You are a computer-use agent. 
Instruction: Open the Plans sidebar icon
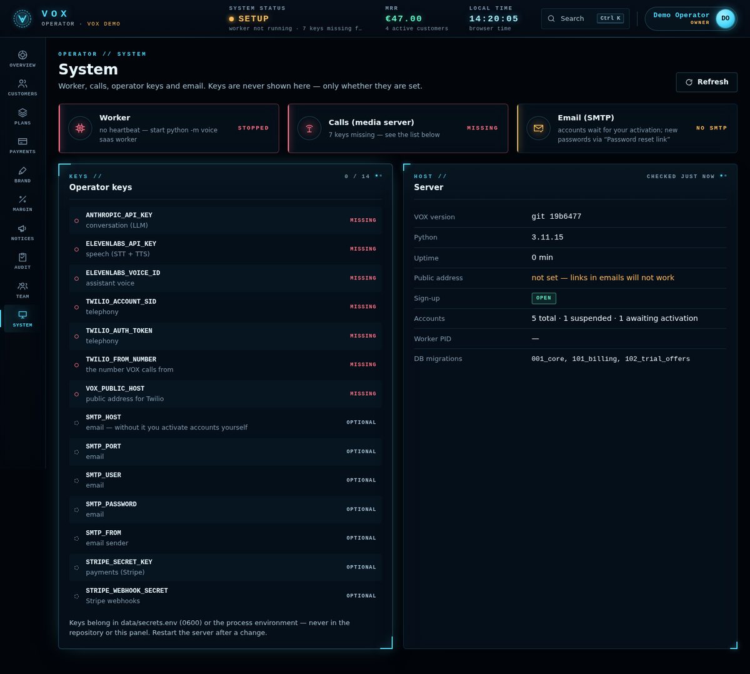click(22, 113)
